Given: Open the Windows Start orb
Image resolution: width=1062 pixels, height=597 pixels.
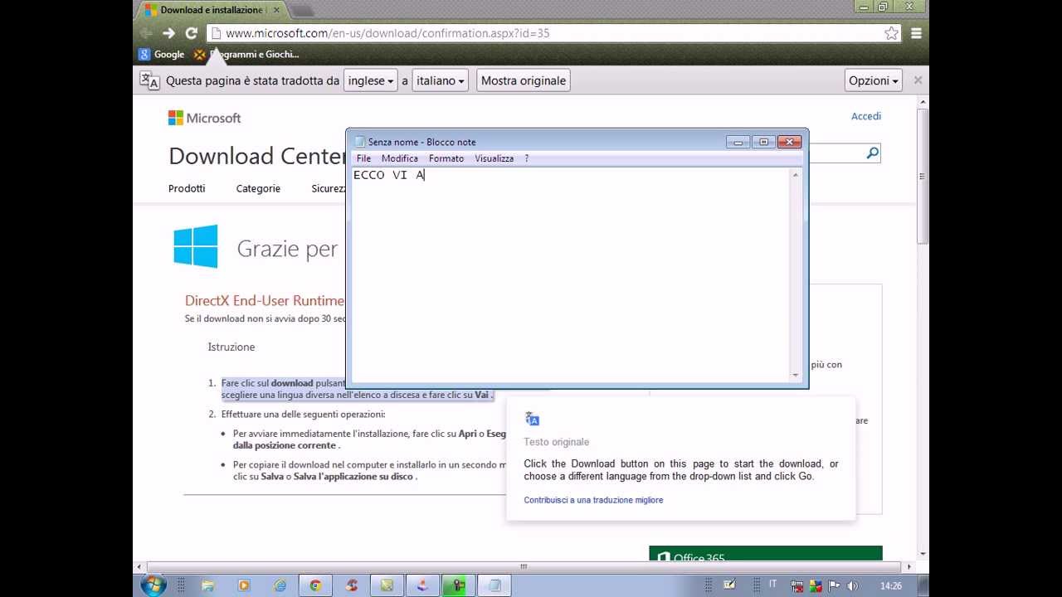Looking at the screenshot, I should [153, 585].
